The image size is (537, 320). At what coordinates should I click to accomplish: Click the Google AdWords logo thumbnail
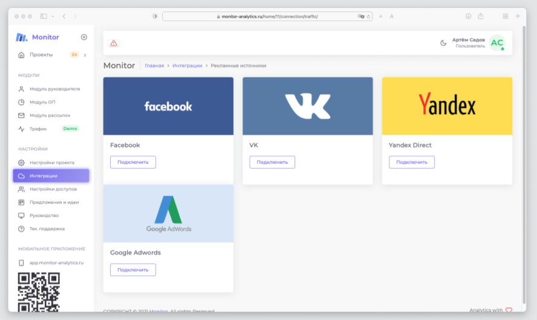[x=168, y=214]
